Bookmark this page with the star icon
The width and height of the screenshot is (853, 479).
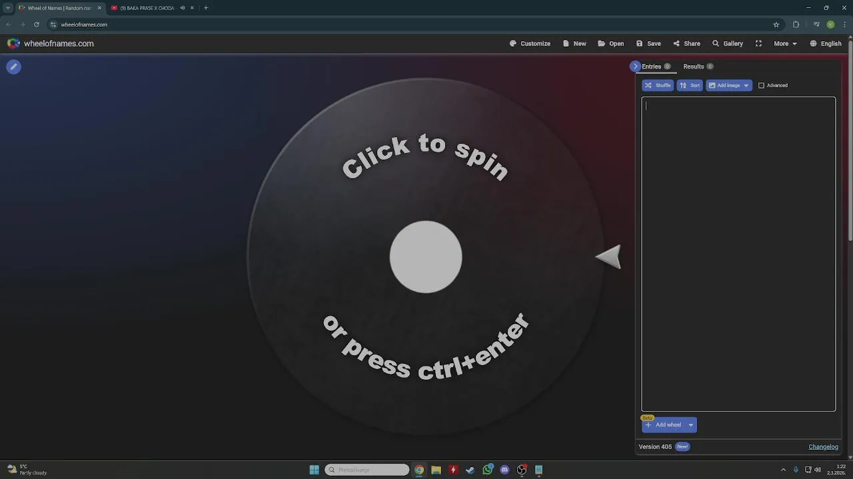[x=776, y=25]
